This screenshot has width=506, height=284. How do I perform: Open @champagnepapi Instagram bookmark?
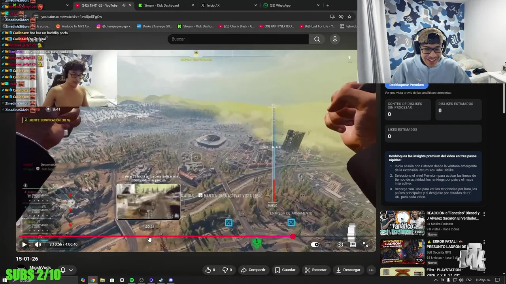pos(114,26)
